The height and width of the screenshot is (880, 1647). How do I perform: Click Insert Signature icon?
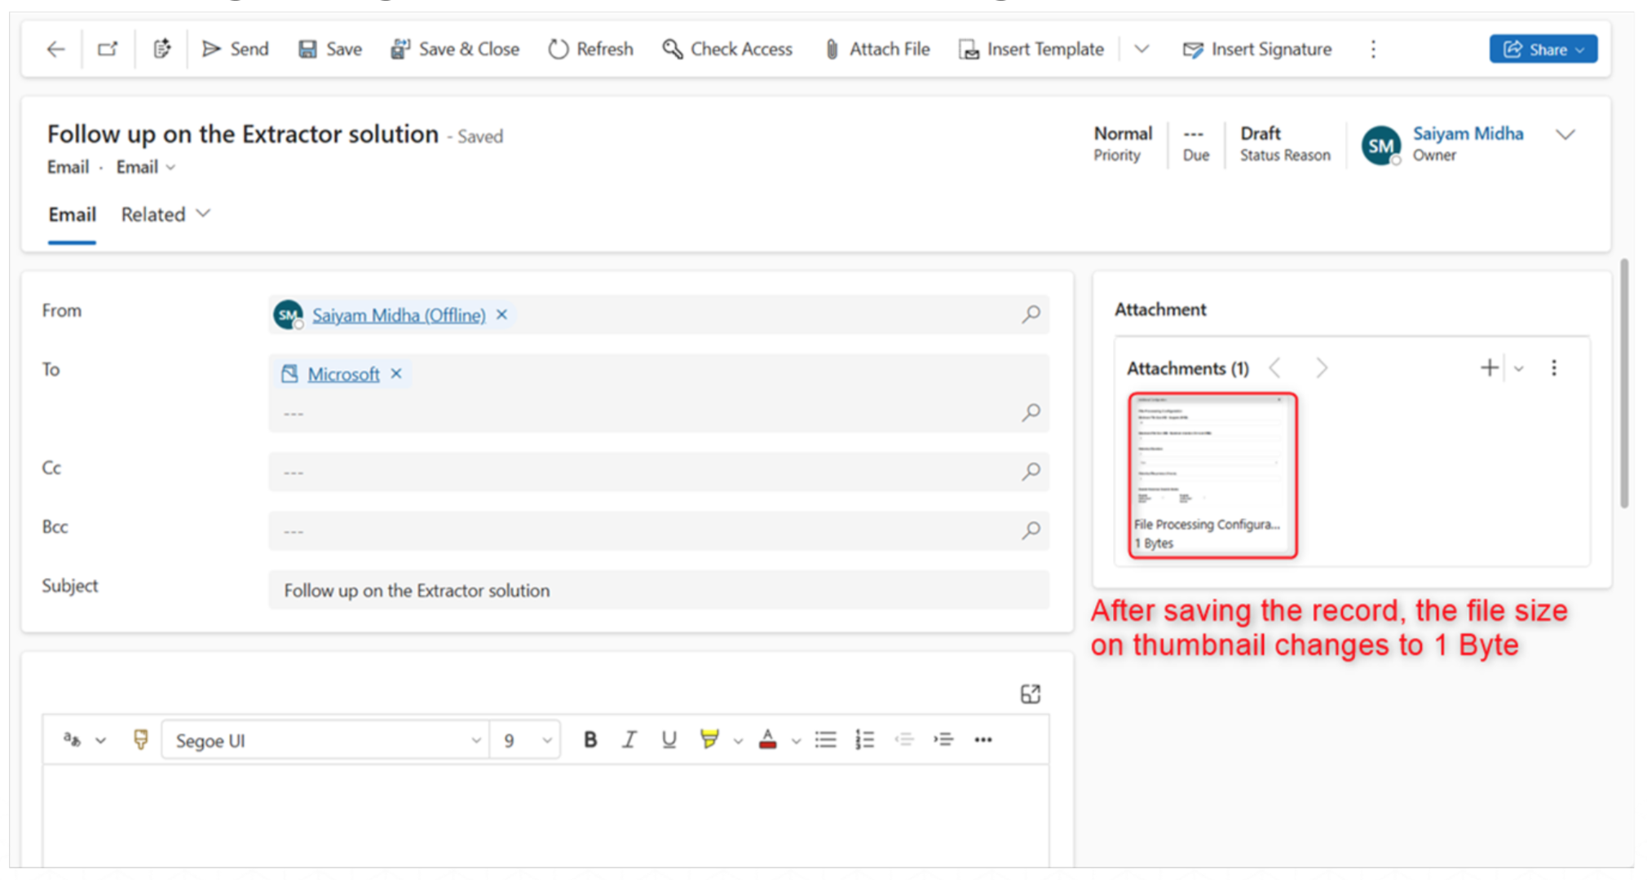click(1192, 50)
